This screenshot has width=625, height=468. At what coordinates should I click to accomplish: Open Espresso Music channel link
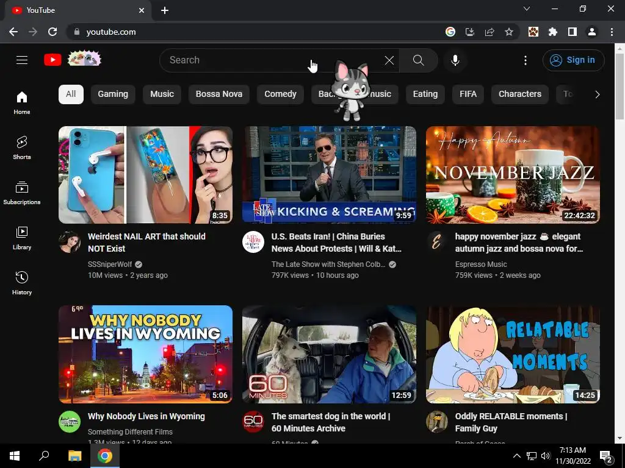pyautogui.click(x=481, y=264)
